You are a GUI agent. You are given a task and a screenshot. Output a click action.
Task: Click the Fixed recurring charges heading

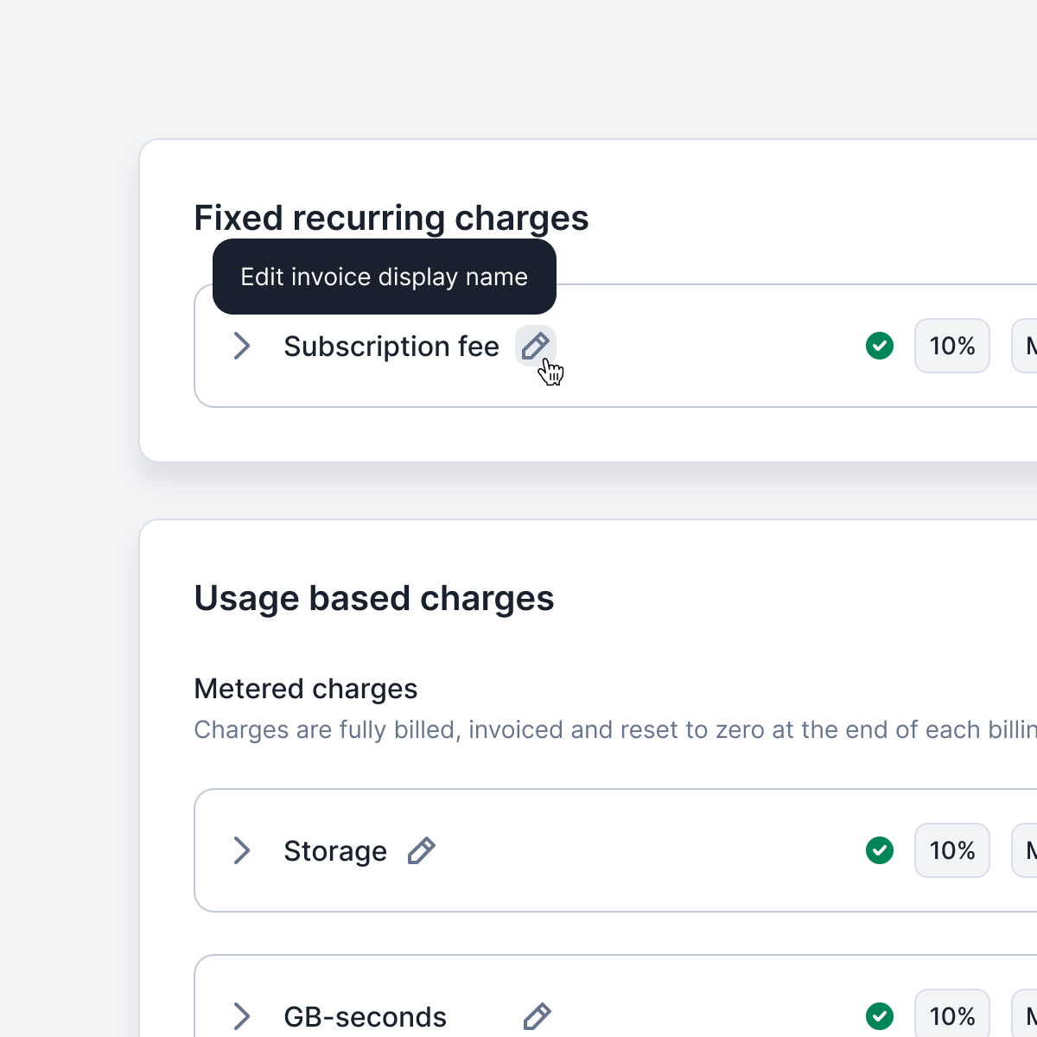pyautogui.click(x=391, y=218)
